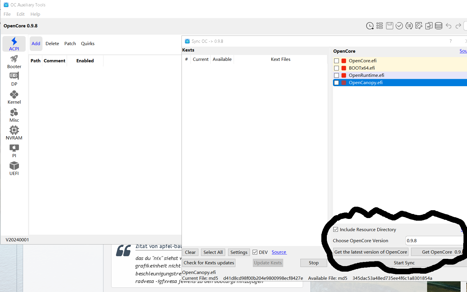Tick the OpenRuntime.efi checkbox
This screenshot has height=292, width=467.
point(336,75)
